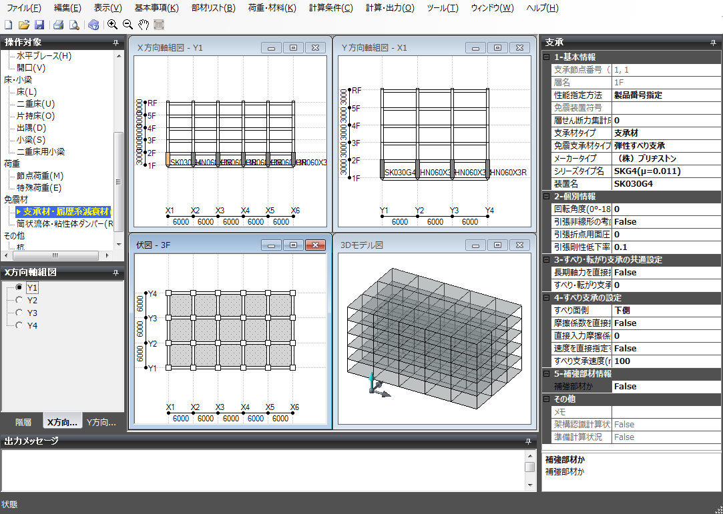Open the ファイル(F) menu

point(24,8)
